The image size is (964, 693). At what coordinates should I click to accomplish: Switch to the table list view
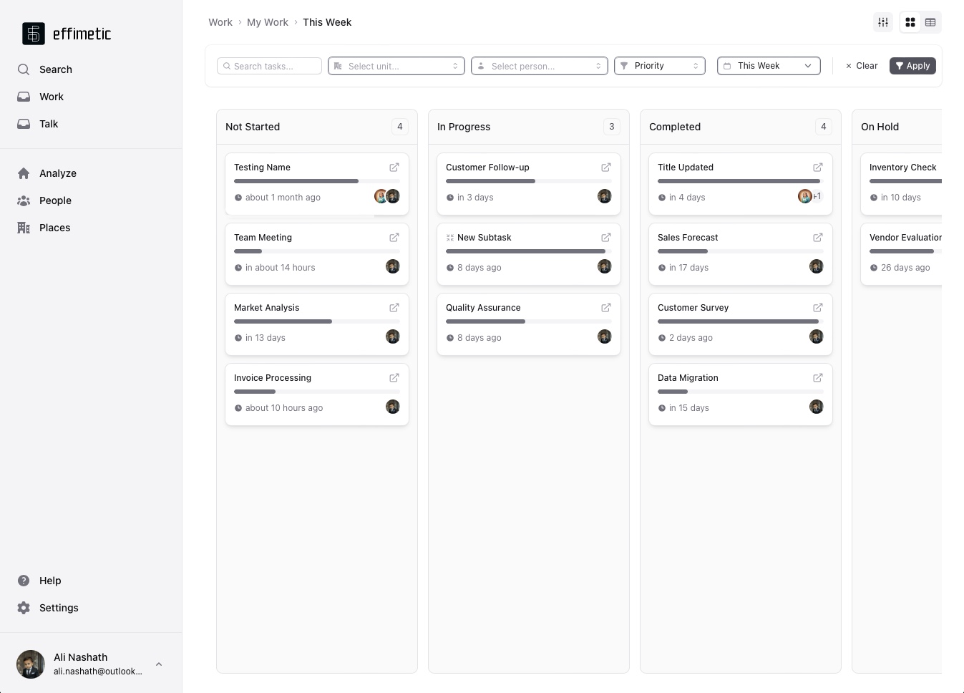coord(930,22)
